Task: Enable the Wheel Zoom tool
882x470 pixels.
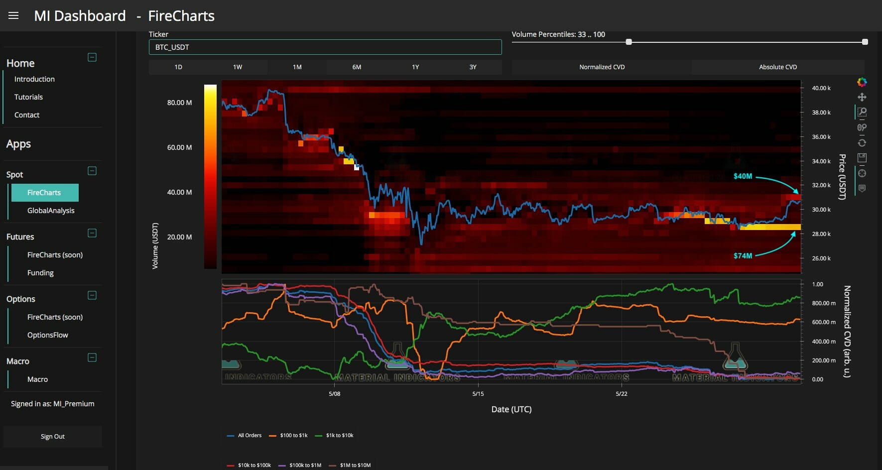Action: pos(862,127)
